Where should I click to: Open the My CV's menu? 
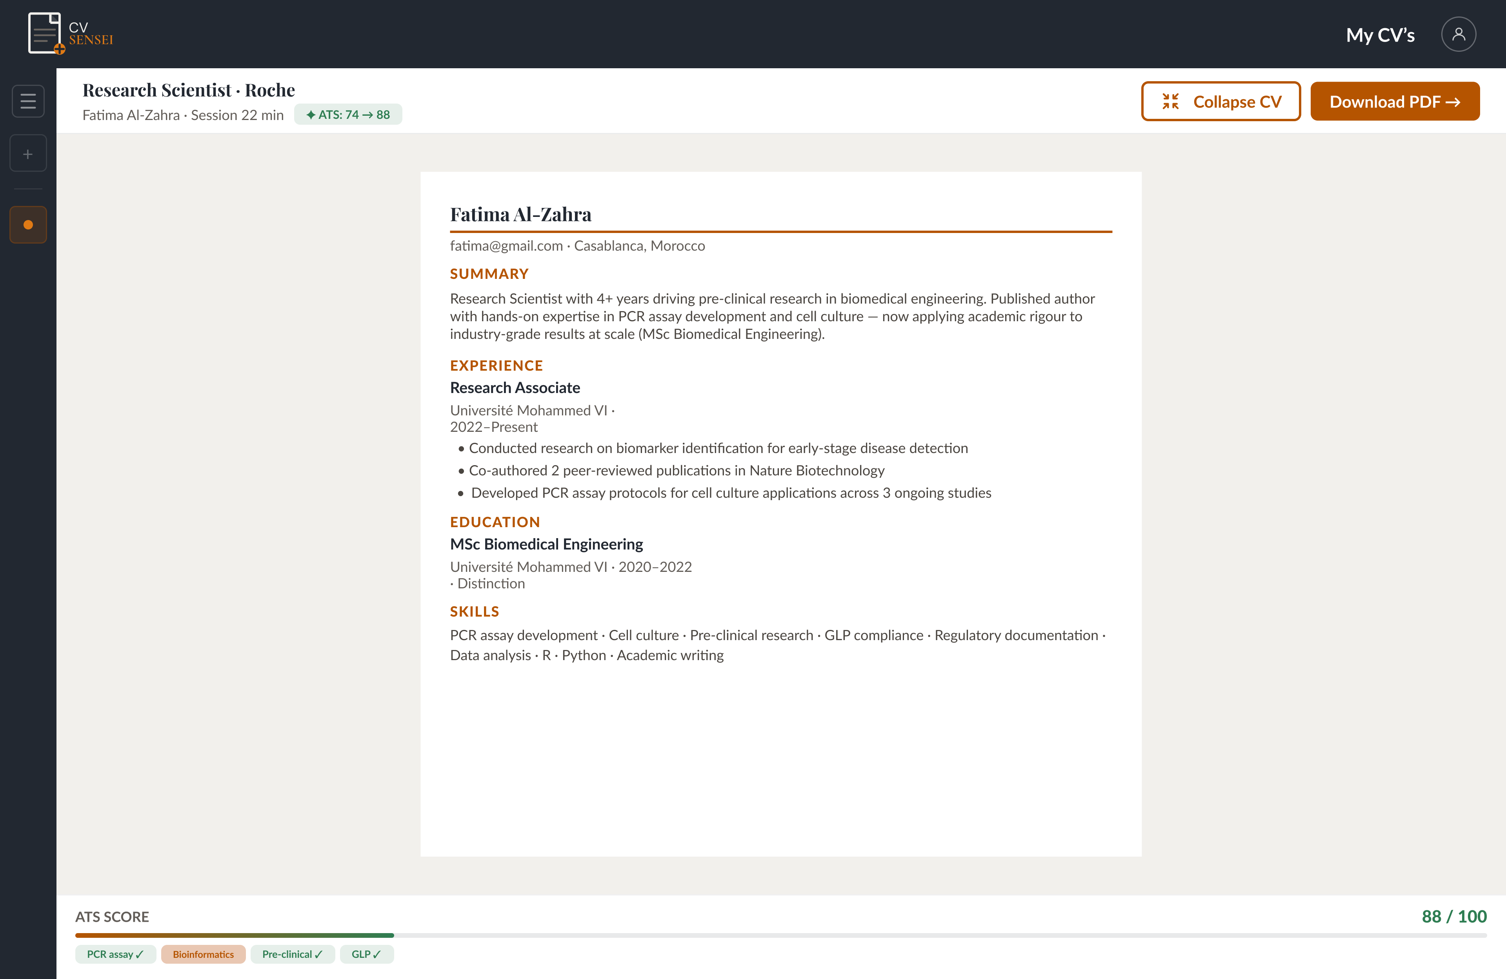pyautogui.click(x=1380, y=35)
